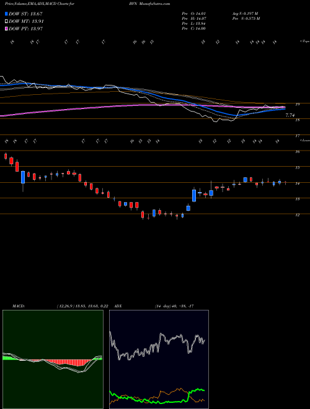Select the DOW MT: 13.91 label
Screen dimensions: 310x409
tap(26, 22)
